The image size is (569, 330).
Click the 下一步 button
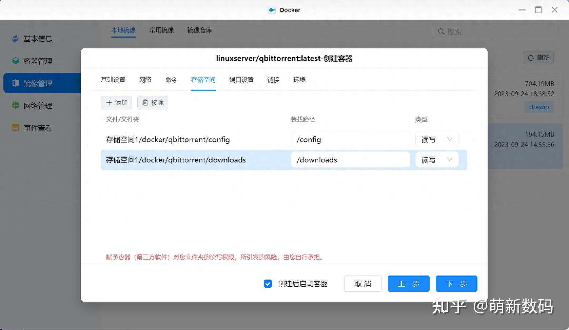pos(456,284)
